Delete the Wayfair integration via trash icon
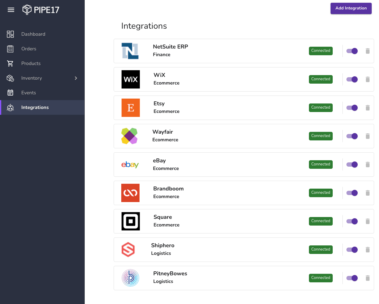Viewport: 379px width, 304px height. click(x=368, y=136)
